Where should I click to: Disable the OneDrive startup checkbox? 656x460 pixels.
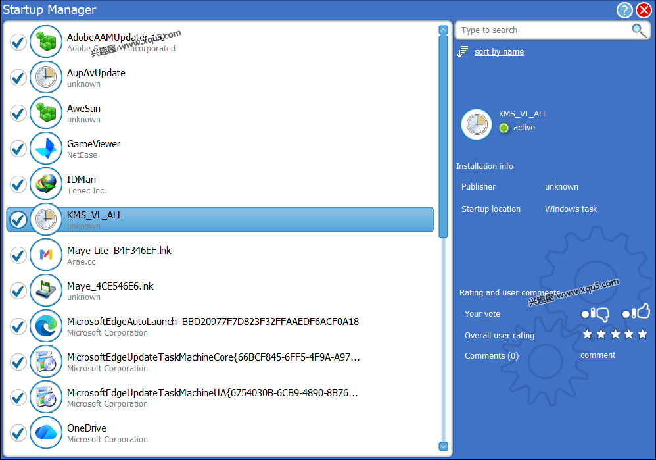18,432
